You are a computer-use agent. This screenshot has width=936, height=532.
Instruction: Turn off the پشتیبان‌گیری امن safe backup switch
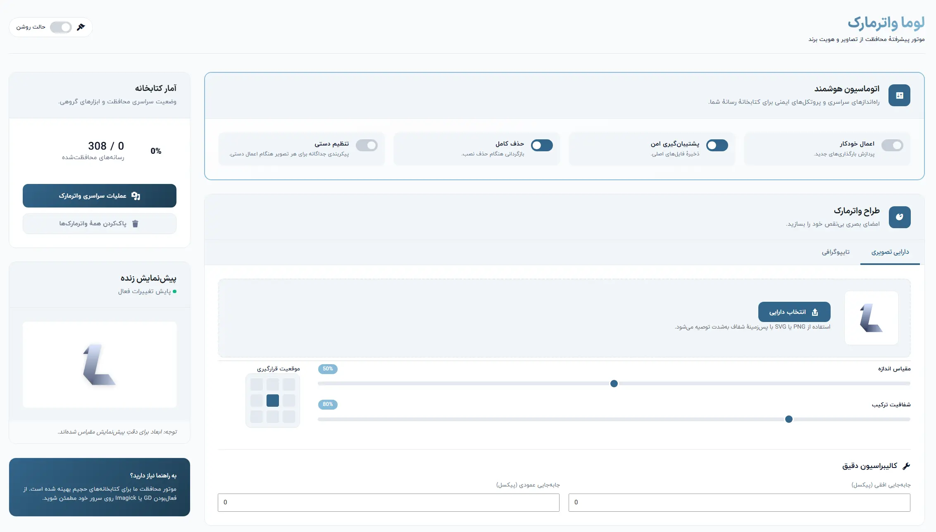coord(717,146)
